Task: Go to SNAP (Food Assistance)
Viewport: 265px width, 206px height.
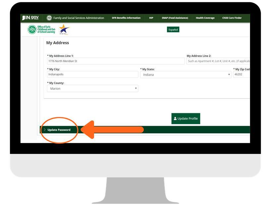Action: tap(175, 18)
